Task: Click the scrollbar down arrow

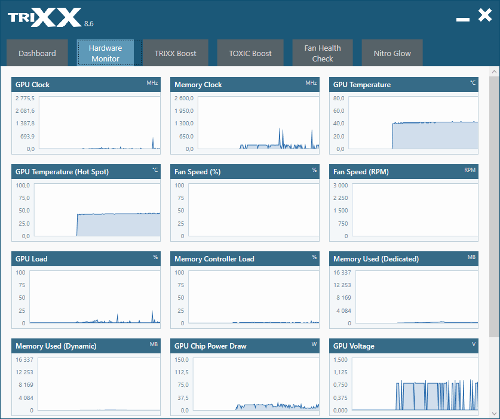Action: (494, 413)
